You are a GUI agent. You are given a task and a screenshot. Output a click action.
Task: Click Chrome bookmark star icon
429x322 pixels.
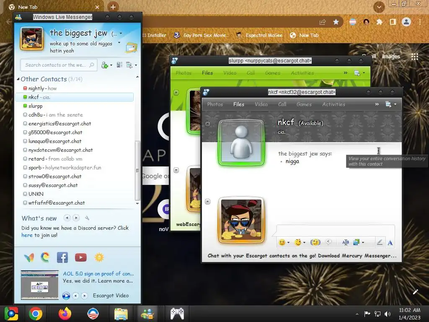336,22
